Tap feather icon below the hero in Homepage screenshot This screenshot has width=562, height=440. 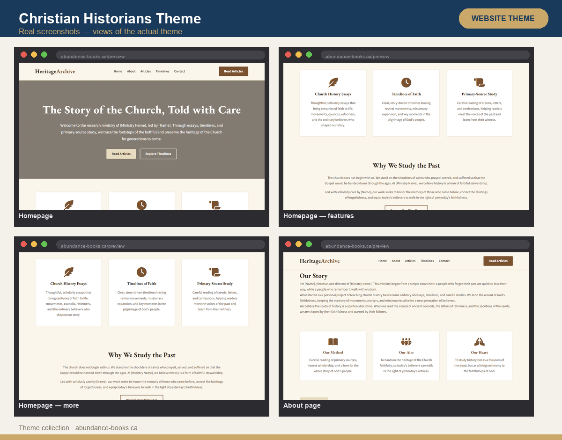click(68, 205)
